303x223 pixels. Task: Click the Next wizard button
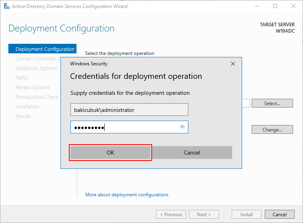coord(204,214)
